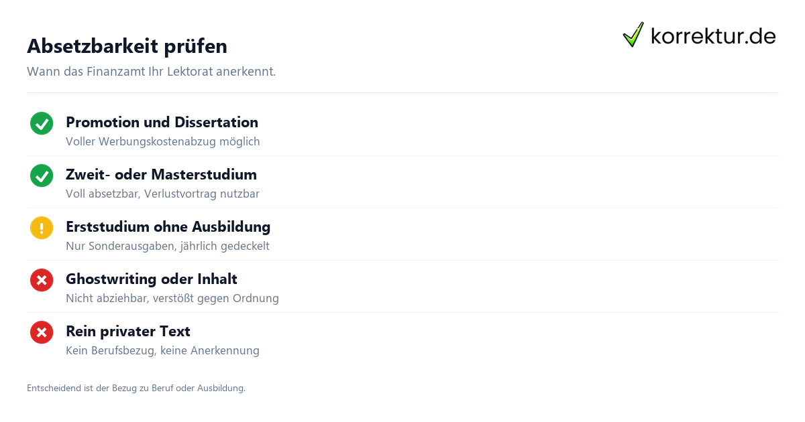Screen dimensions: 805x422
Task: Click the text Kein Berufsbezug, keine Anerkennung
Action: 162,351
